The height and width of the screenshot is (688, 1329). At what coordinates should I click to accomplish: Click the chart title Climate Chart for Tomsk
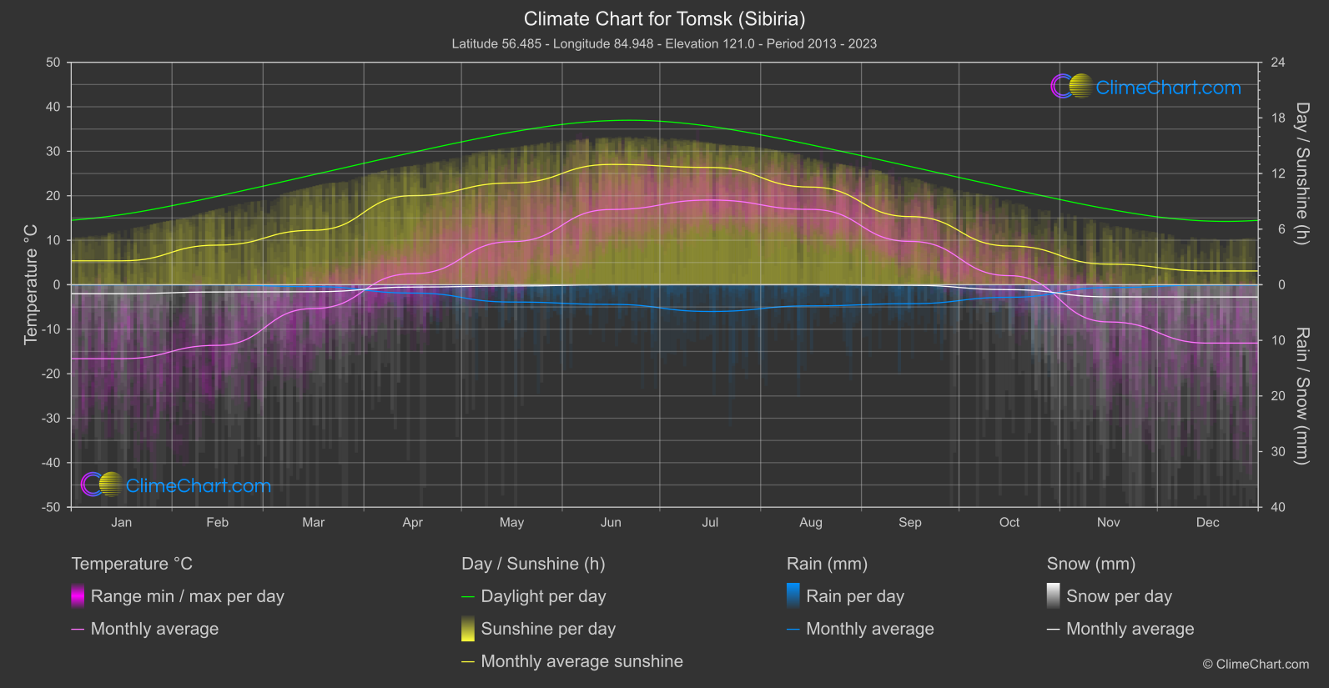(664, 18)
